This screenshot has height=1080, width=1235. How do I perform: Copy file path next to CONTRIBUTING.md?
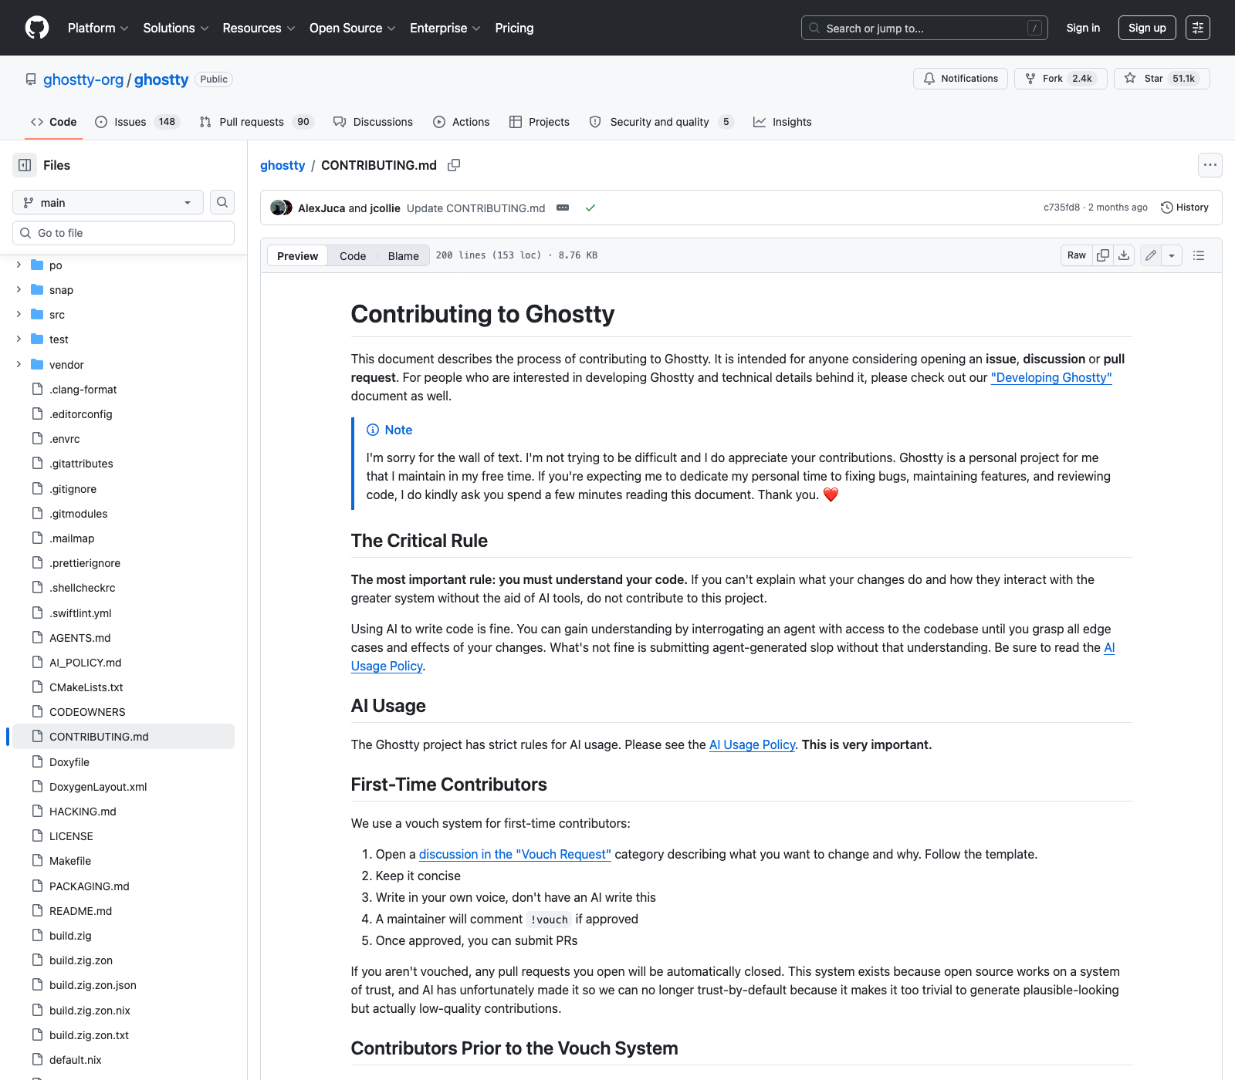[x=454, y=165]
